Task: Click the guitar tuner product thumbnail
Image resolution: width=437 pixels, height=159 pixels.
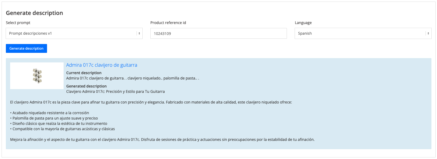Action: [37, 76]
